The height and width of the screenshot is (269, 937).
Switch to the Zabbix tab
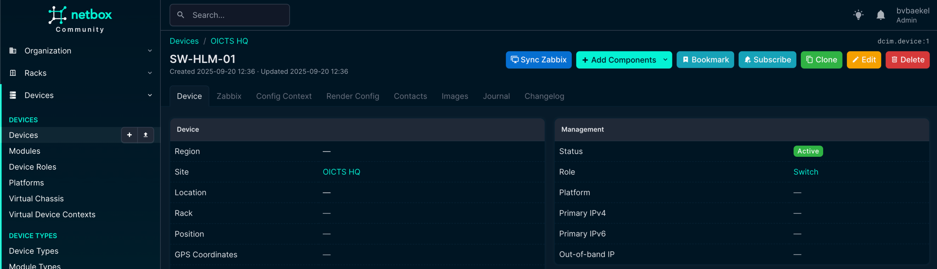coord(229,96)
